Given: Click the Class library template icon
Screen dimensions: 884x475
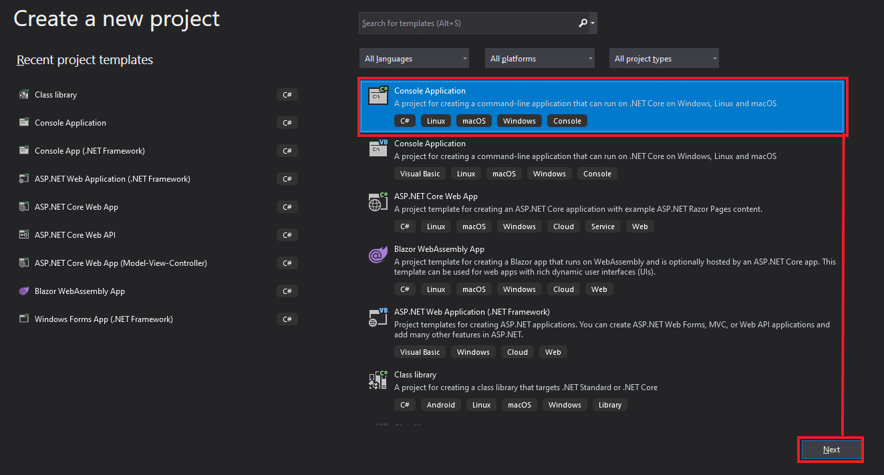Looking at the screenshot, I should click(378, 379).
